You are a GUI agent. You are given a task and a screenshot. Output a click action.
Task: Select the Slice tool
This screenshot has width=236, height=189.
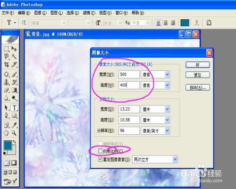tap(14, 64)
